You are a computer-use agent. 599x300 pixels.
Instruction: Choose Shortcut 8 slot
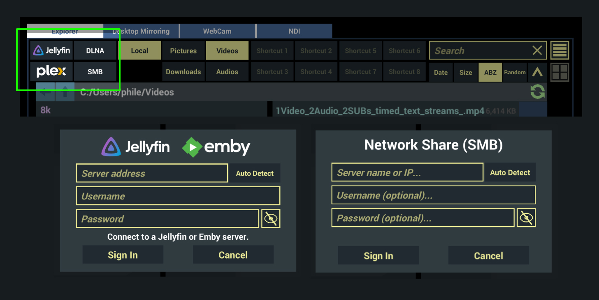[x=404, y=71]
